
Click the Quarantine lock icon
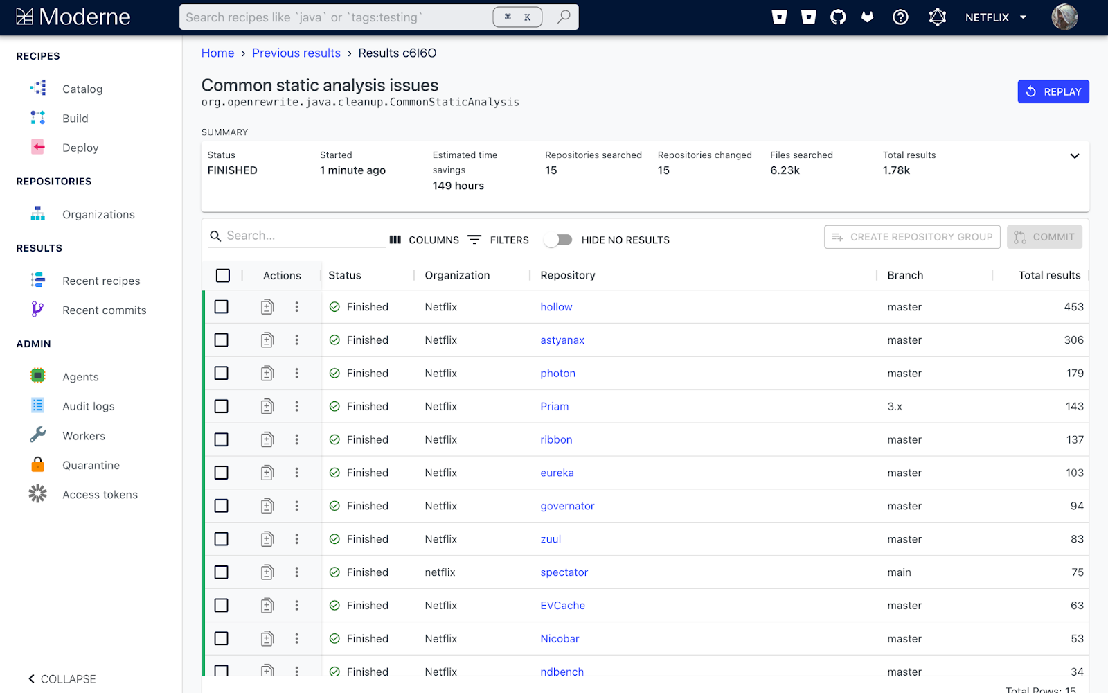coord(38,464)
